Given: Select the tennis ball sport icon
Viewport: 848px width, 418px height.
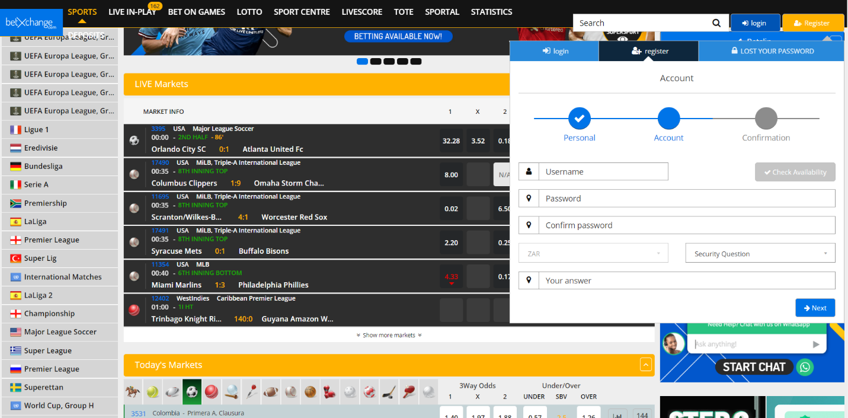Looking at the screenshot, I should tap(153, 392).
